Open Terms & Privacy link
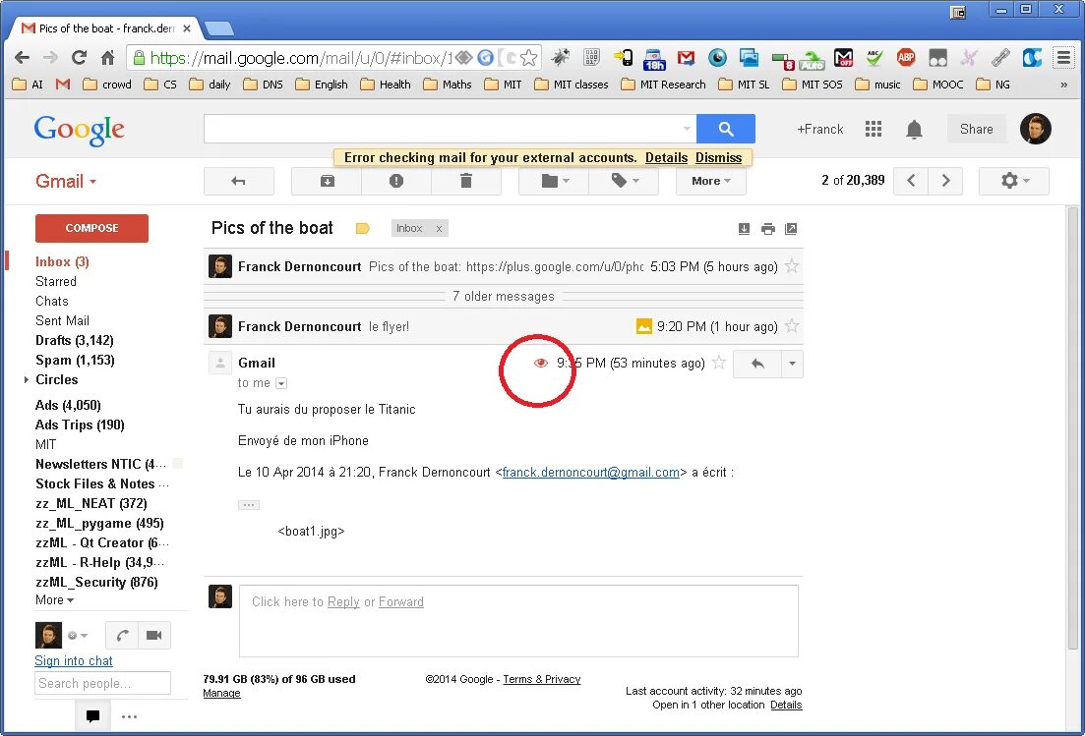Screen dimensions: 1085x736 click(542, 679)
